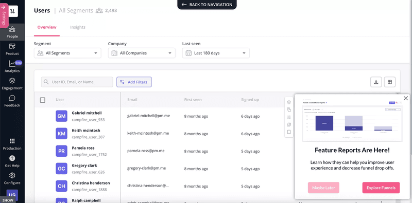The width and height of the screenshot is (412, 203).
Task: Click the CH avatar for Christina henderson
Action: point(61,186)
